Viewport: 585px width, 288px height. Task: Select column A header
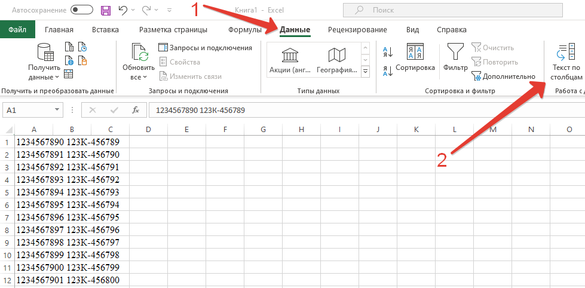pyautogui.click(x=34, y=130)
